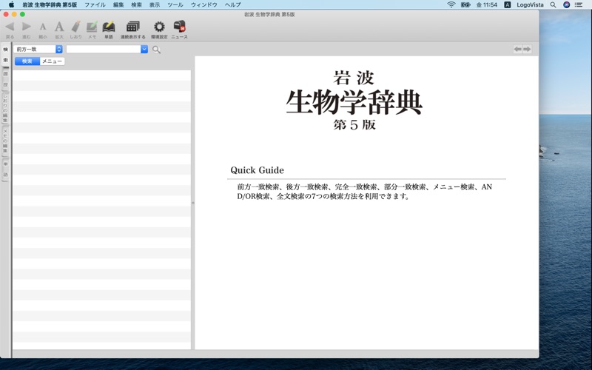
Task: Open the 表示 menu
Action: click(x=155, y=4)
